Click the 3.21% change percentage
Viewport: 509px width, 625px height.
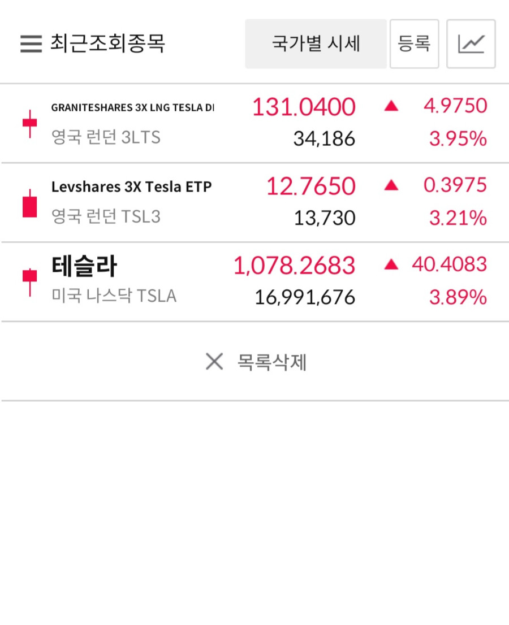pyautogui.click(x=458, y=218)
